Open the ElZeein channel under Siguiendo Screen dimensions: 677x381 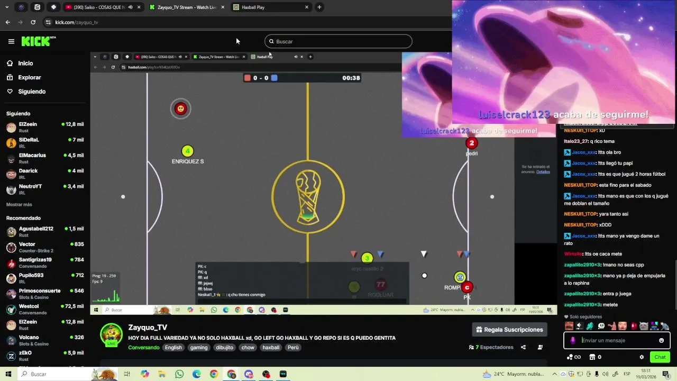pyautogui.click(x=45, y=127)
